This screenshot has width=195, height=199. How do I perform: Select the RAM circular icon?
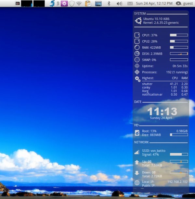(137, 47)
